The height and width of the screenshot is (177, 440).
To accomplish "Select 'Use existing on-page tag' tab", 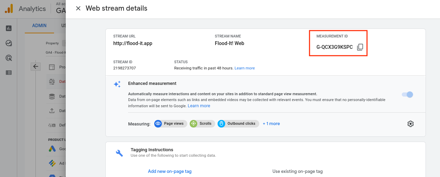I will pyautogui.click(x=297, y=171).
